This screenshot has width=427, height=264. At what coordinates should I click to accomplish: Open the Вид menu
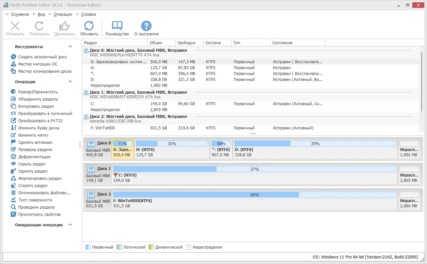click(x=41, y=14)
